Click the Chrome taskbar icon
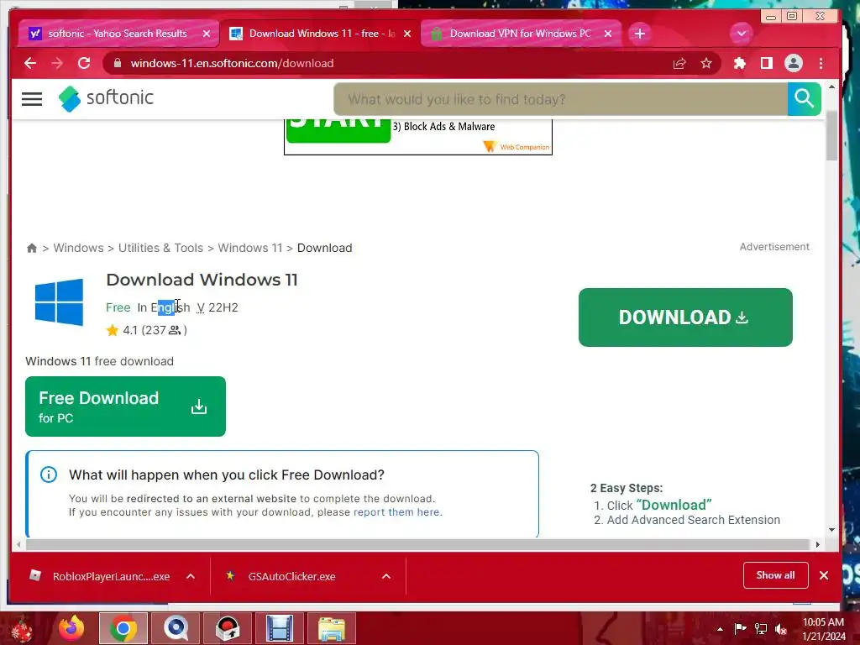 coord(123,628)
